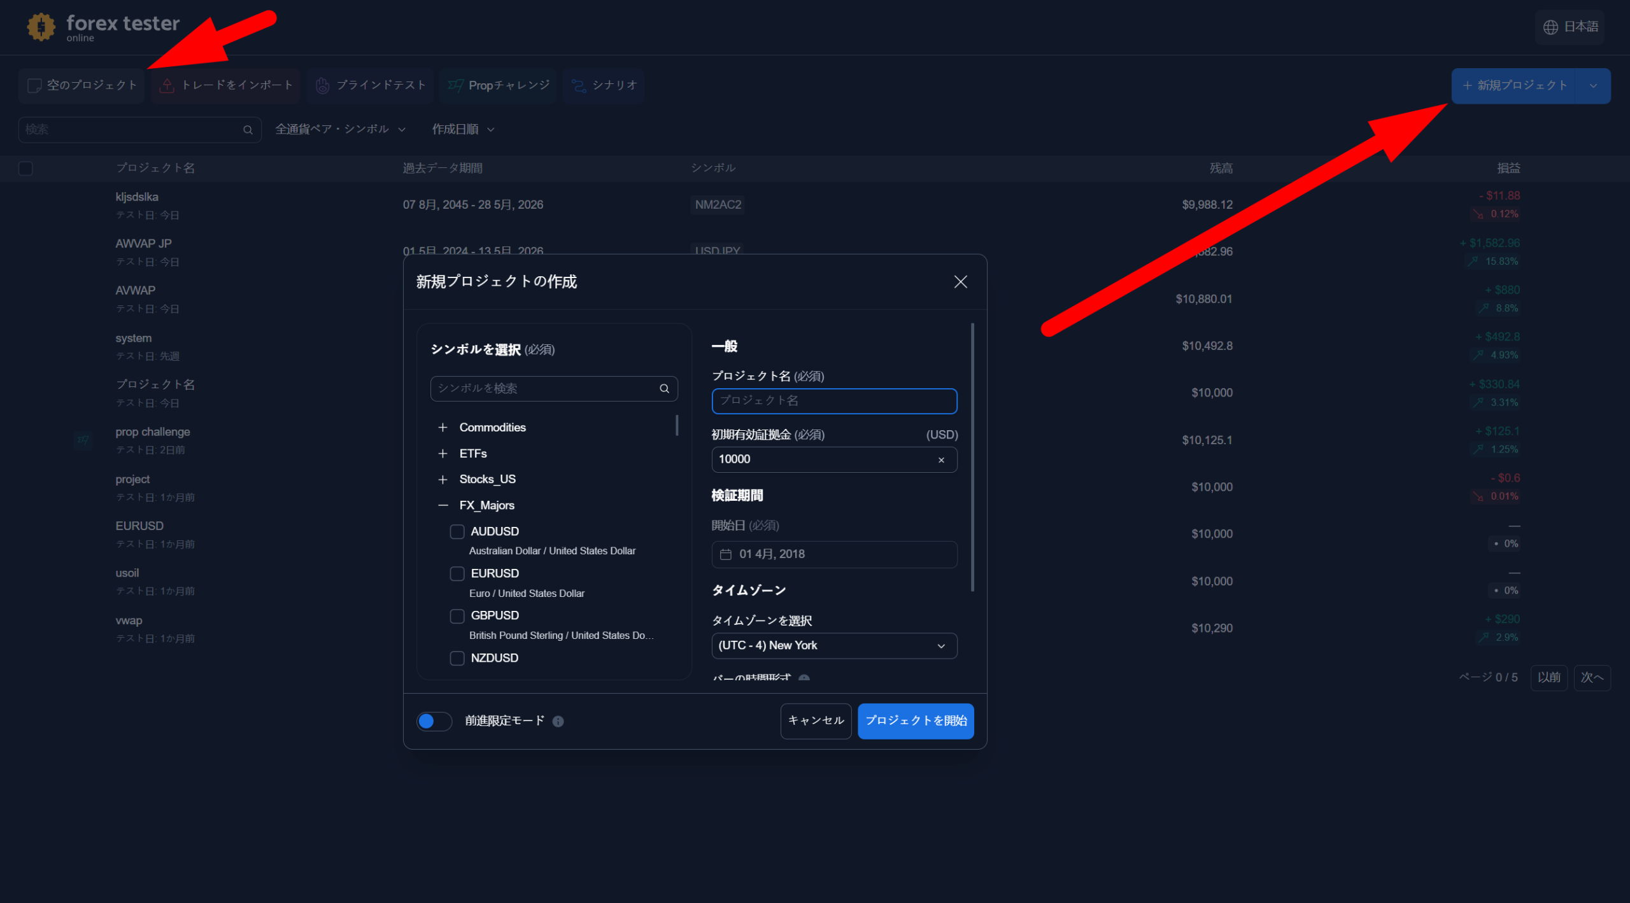Focus the シンボルを検索 search field
This screenshot has height=903, width=1630.
click(554, 389)
